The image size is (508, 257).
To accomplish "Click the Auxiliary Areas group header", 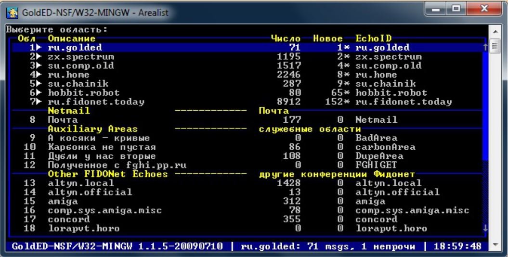I will pyautogui.click(x=92, y=129).
